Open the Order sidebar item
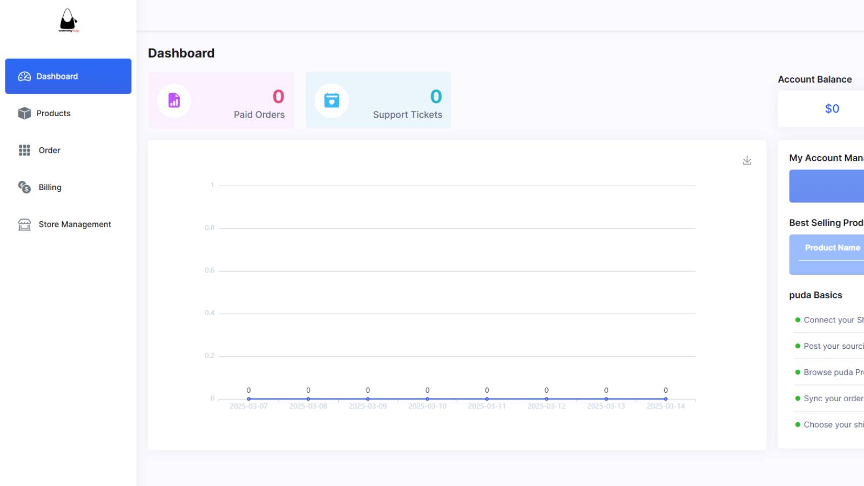The image size is (864, 486). click(x=68, y=150)
